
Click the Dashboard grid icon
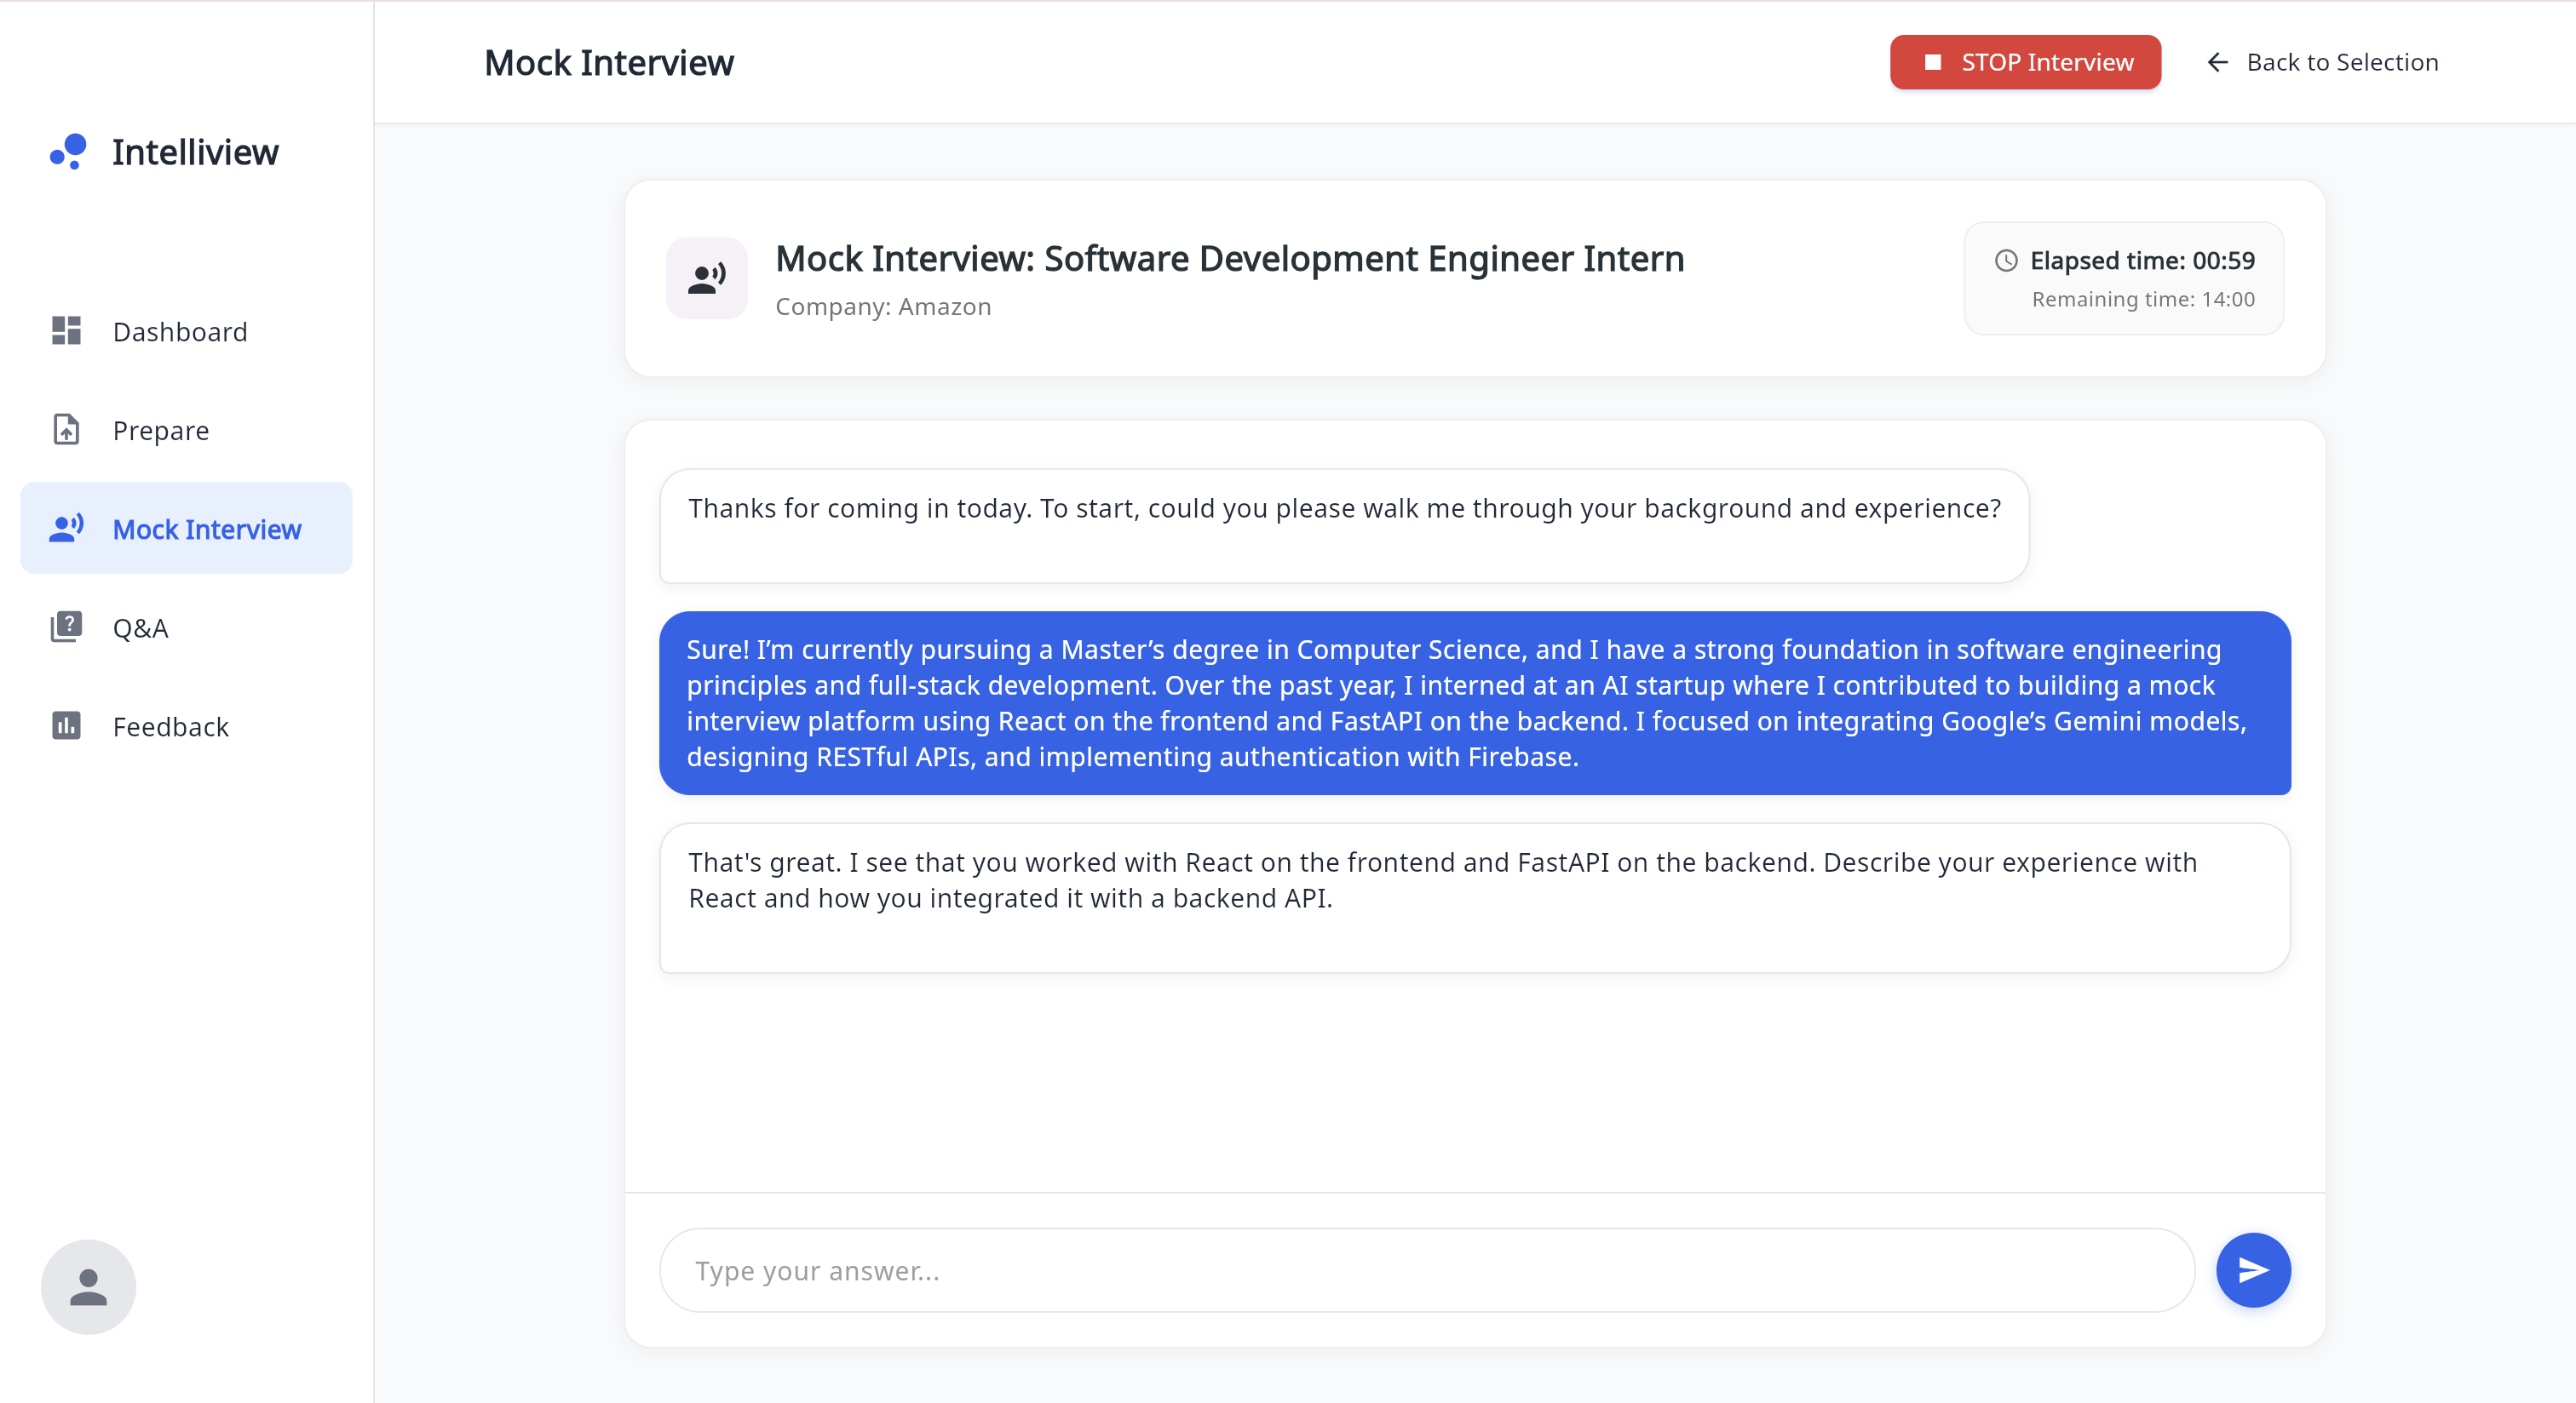tap(66, 331)
